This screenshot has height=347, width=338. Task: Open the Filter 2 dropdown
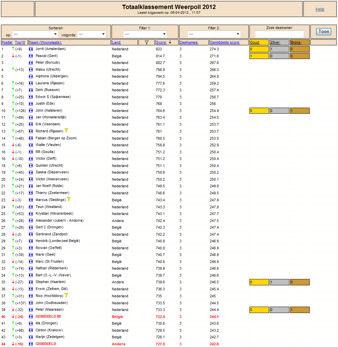[x=214, y=34]
